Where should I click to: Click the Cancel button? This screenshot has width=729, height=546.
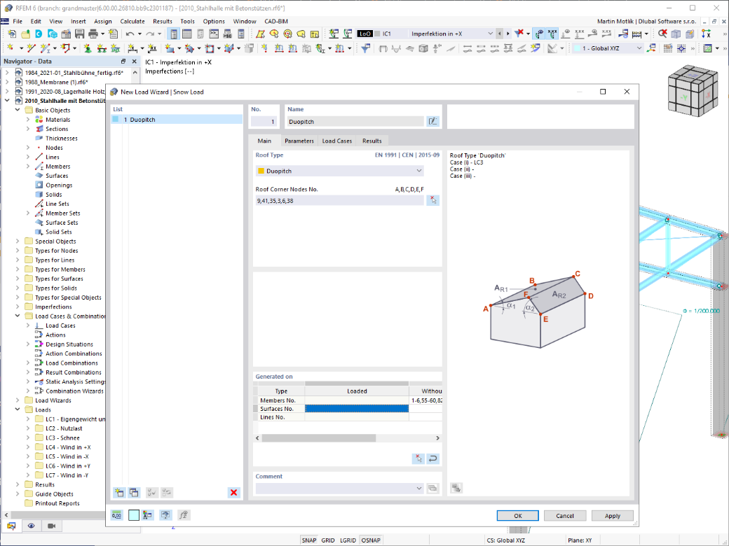coord(565,516)
